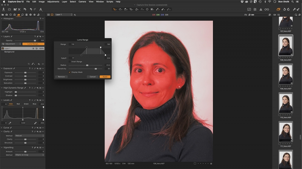302x169 pixels.
Task: Tick selection checkbox under 109_Vera.NEF thumbnail
Action: [x=279, y=86]
